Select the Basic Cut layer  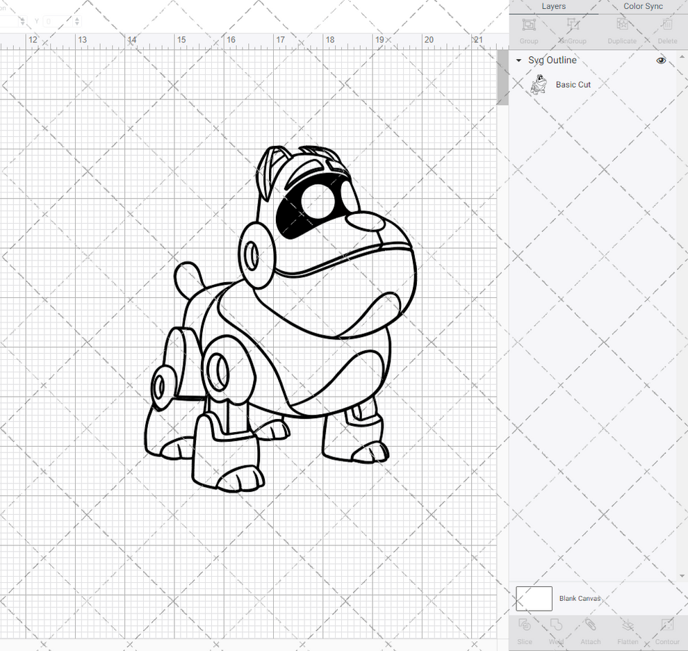pyautogui.click(x=573, y=84)
